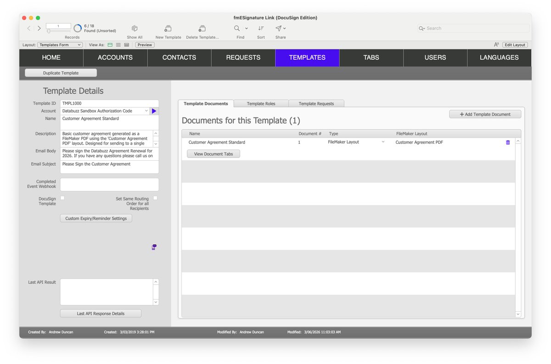Click the Customer Agreement Standard document name cell
Viewport: 551px width, 364px height.
pos(217,142)
